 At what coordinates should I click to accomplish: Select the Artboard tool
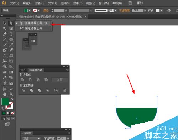tap(5, 89)
